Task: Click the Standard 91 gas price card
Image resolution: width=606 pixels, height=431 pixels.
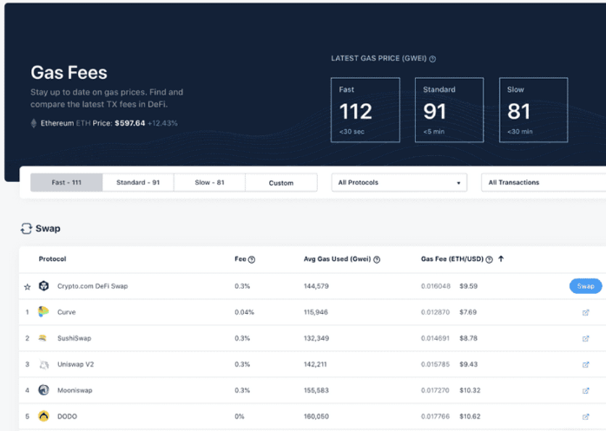Action: click(x=449, y=110)
